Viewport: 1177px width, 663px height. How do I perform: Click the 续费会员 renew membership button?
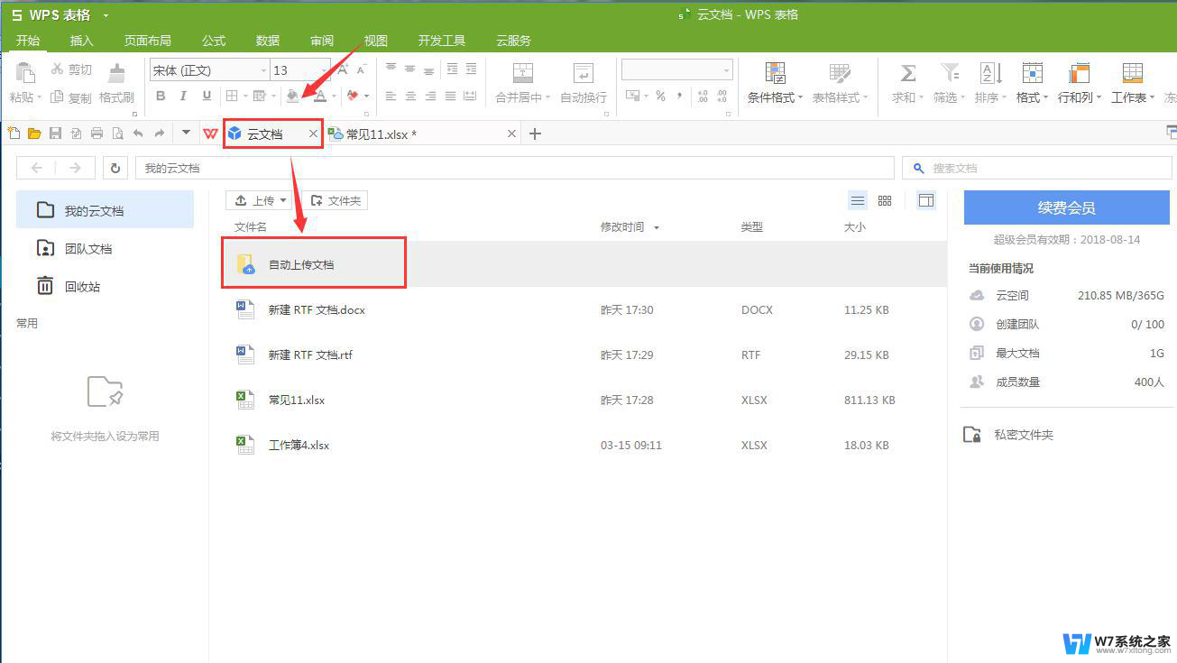1066,207
